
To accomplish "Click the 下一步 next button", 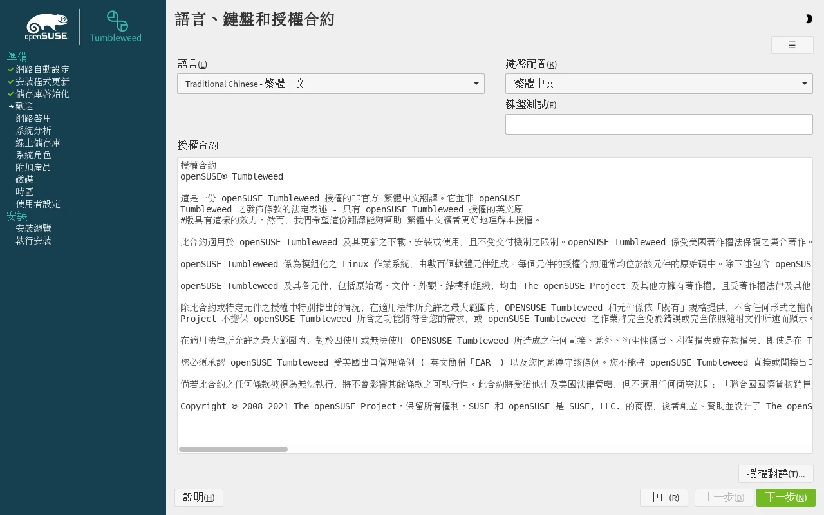I will pyautogui.click(x=786, y=498).
